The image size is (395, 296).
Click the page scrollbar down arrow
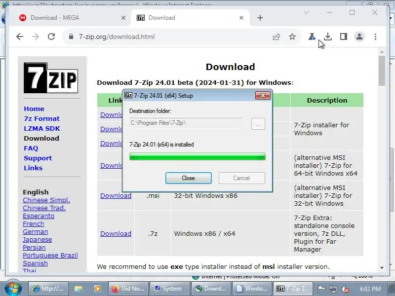click(382, 268)
